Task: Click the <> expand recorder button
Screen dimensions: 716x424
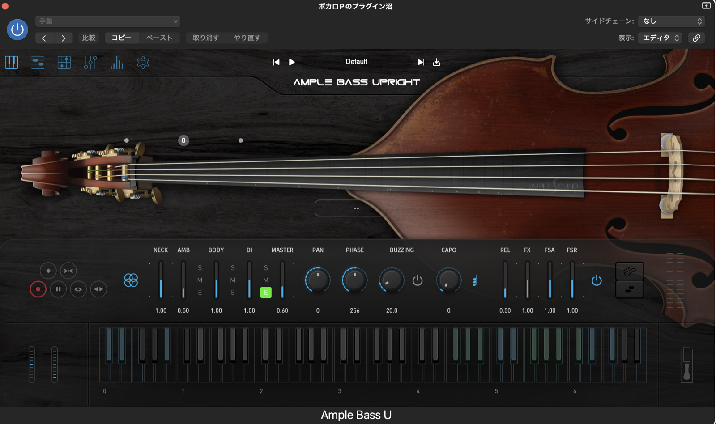Action: tap(78, 289)
